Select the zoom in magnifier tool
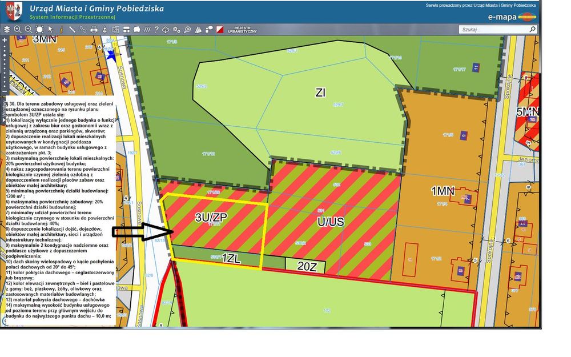The image size is (571, 357). 18,30
